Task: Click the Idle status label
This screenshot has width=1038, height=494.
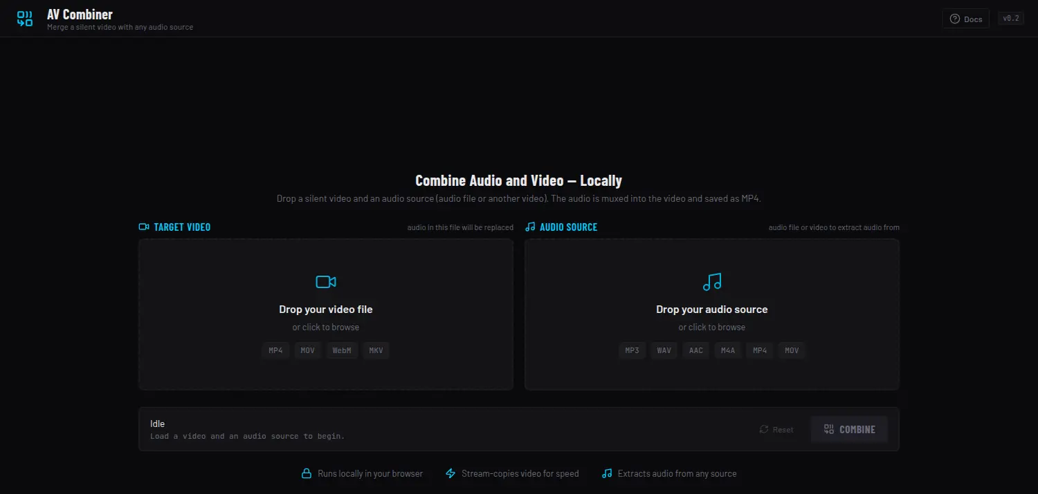Action: [158, 424]
